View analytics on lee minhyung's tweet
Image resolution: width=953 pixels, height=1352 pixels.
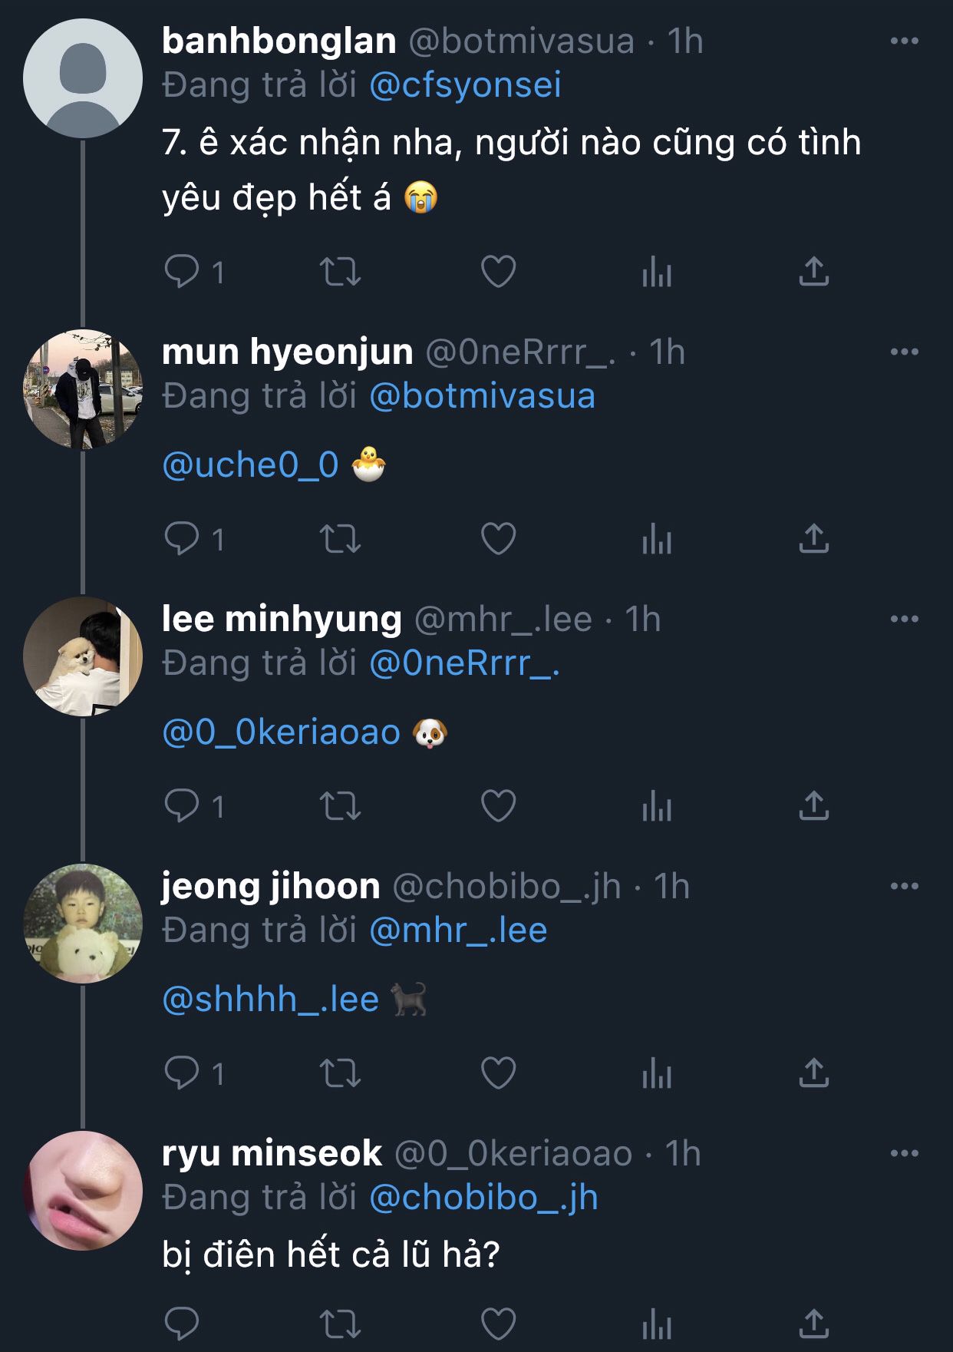pyautogui.click(x=657, y=806)
